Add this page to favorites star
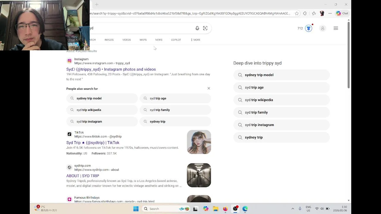 coord(297,13)
